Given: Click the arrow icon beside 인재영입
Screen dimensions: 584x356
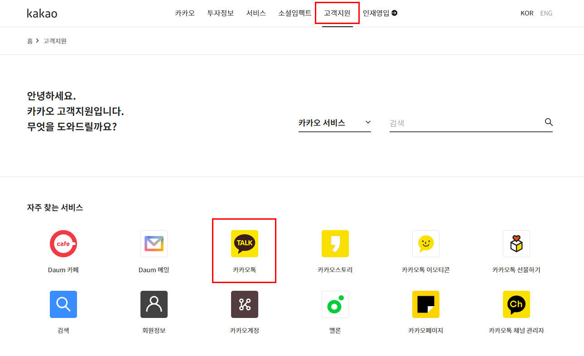Looking at the screenshot, I should 394,13.
